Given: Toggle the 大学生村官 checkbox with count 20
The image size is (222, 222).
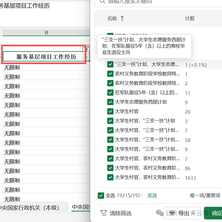Looking at the screenshot, I should pyautogui.click(x=110, y=111).
